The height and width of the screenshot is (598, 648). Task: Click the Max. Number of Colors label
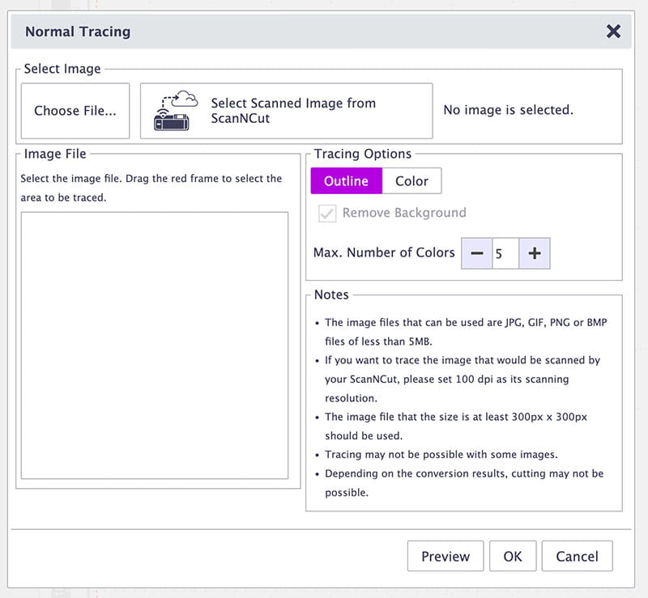point(384,252)
